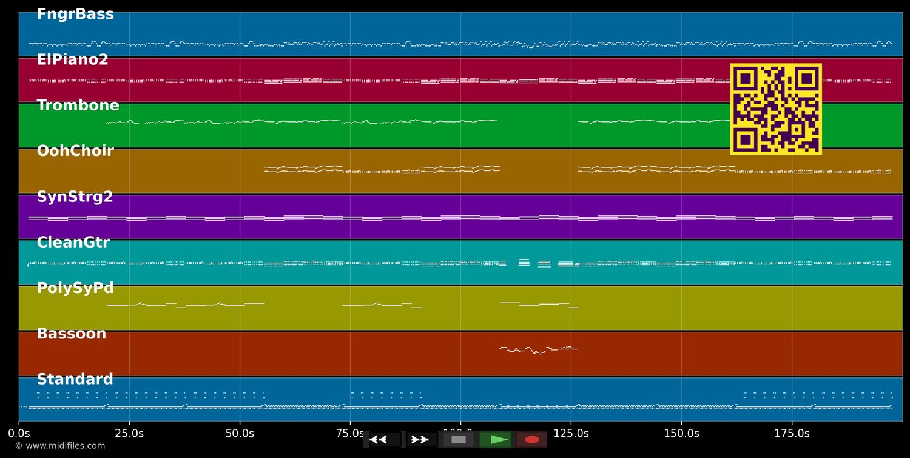
Task: Click the www.midifiles.com copyright text
Action: tap(59, 446)
